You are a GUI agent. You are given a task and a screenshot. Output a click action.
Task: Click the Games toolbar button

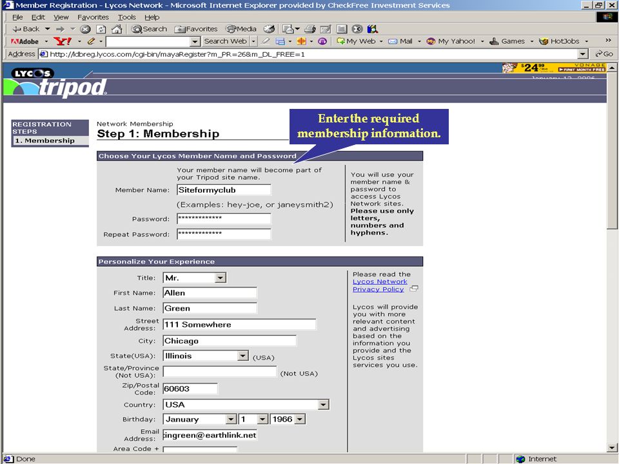(507, 41)
